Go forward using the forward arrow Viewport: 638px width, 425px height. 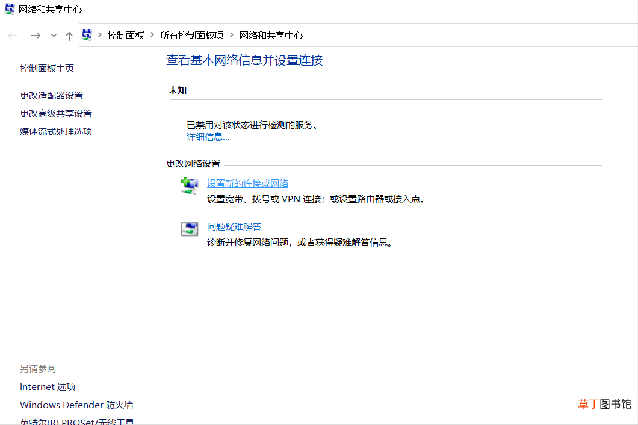tap(36, 36)
